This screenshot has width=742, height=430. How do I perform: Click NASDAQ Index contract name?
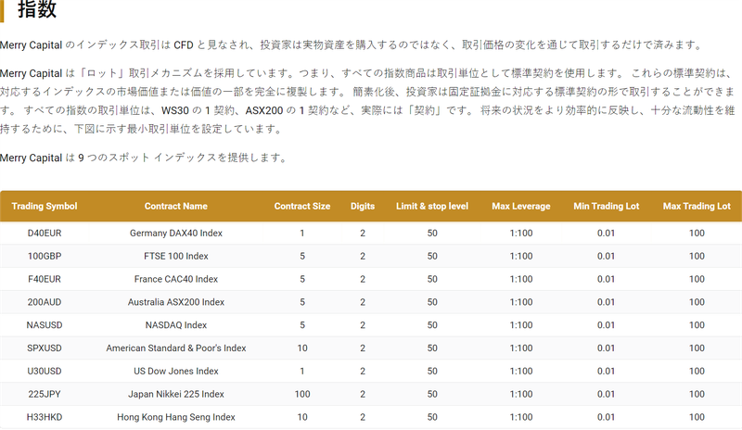pos(176,325)
